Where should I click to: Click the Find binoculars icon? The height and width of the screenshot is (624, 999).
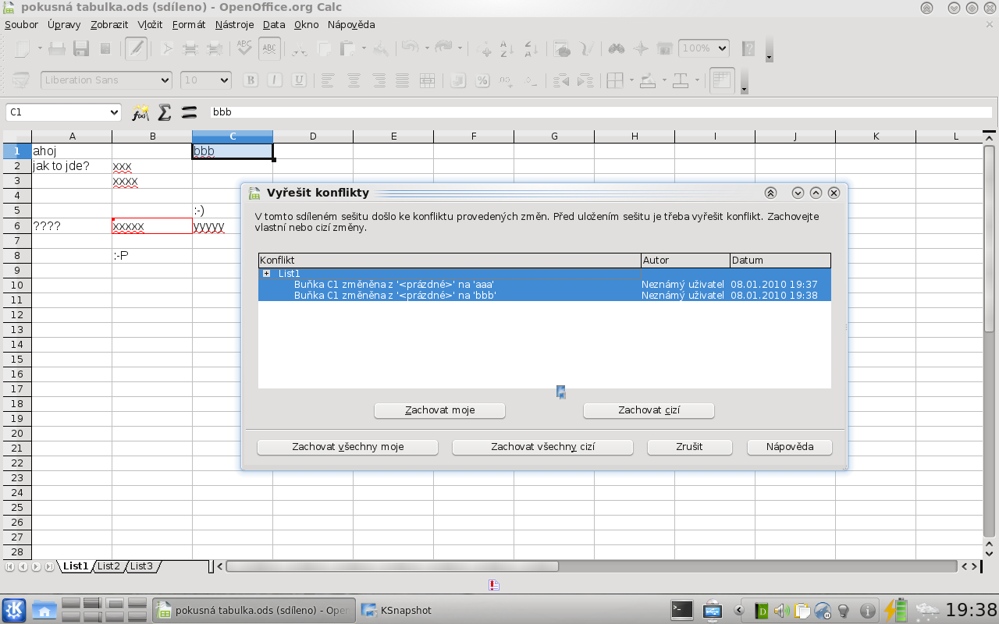pyautogui.click(x=617, y=48)
